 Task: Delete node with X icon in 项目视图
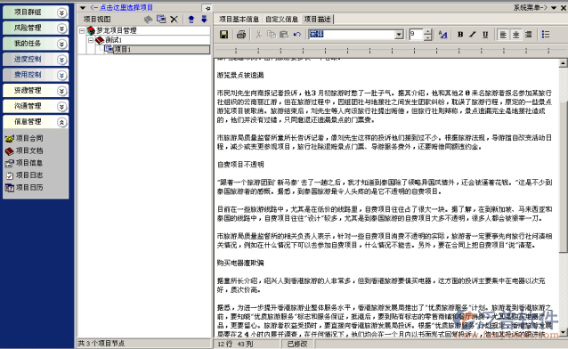[174, 20]
